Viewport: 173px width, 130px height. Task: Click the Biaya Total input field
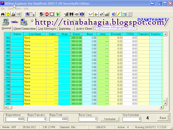(x=59, y=119)
